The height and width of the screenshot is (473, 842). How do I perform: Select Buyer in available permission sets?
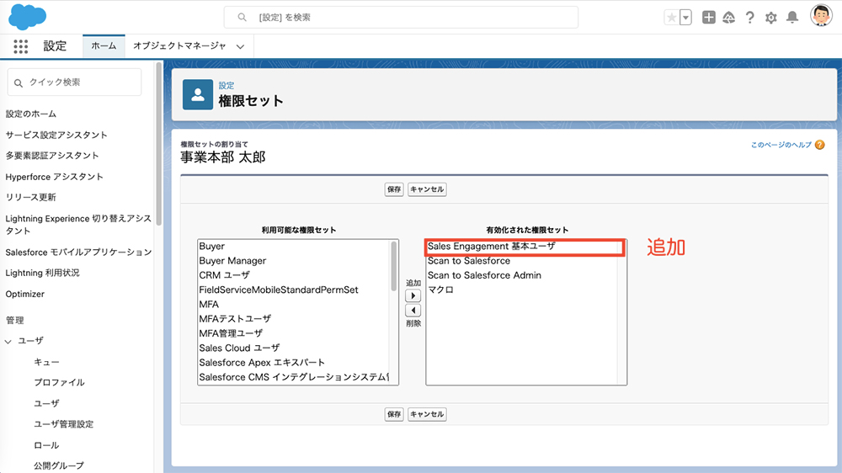[212, 247]
